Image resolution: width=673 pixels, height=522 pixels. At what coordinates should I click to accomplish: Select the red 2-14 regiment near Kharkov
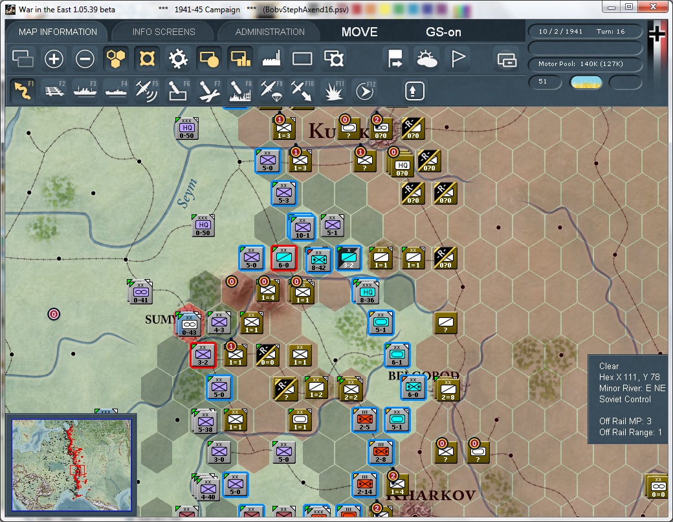click(365, 484)
